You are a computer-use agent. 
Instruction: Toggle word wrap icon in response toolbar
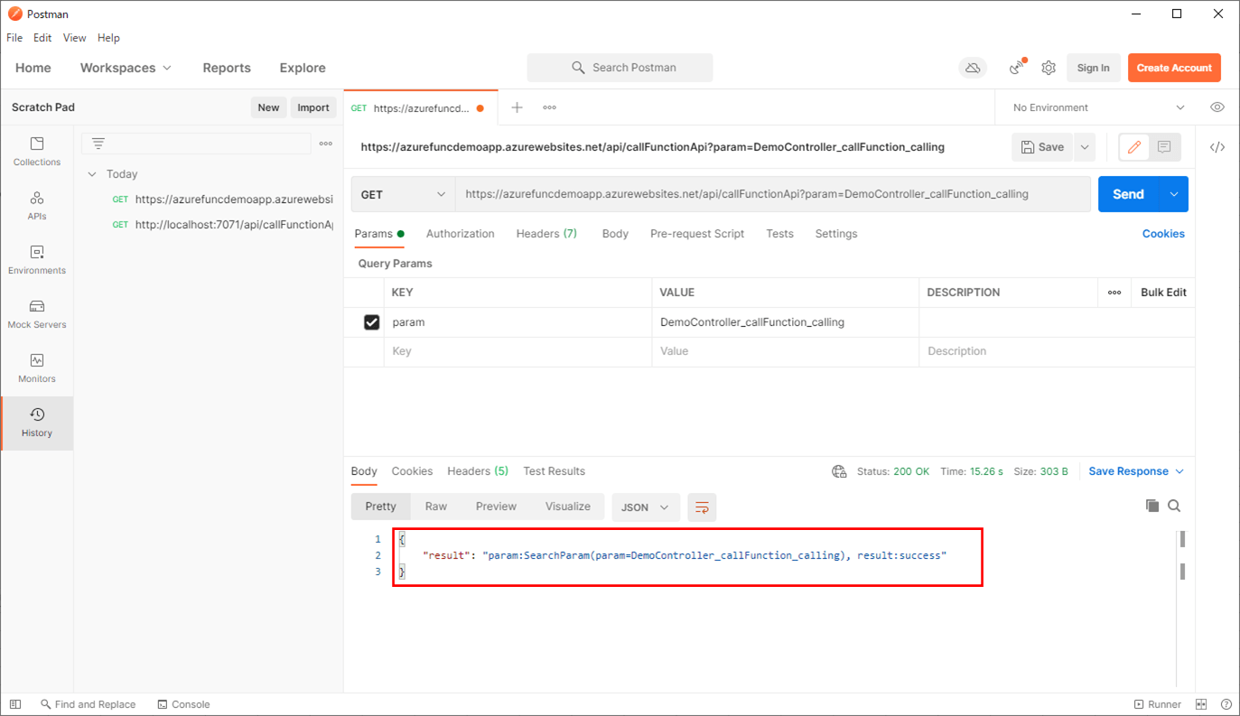pyautogui.click(x=702, y=507)
